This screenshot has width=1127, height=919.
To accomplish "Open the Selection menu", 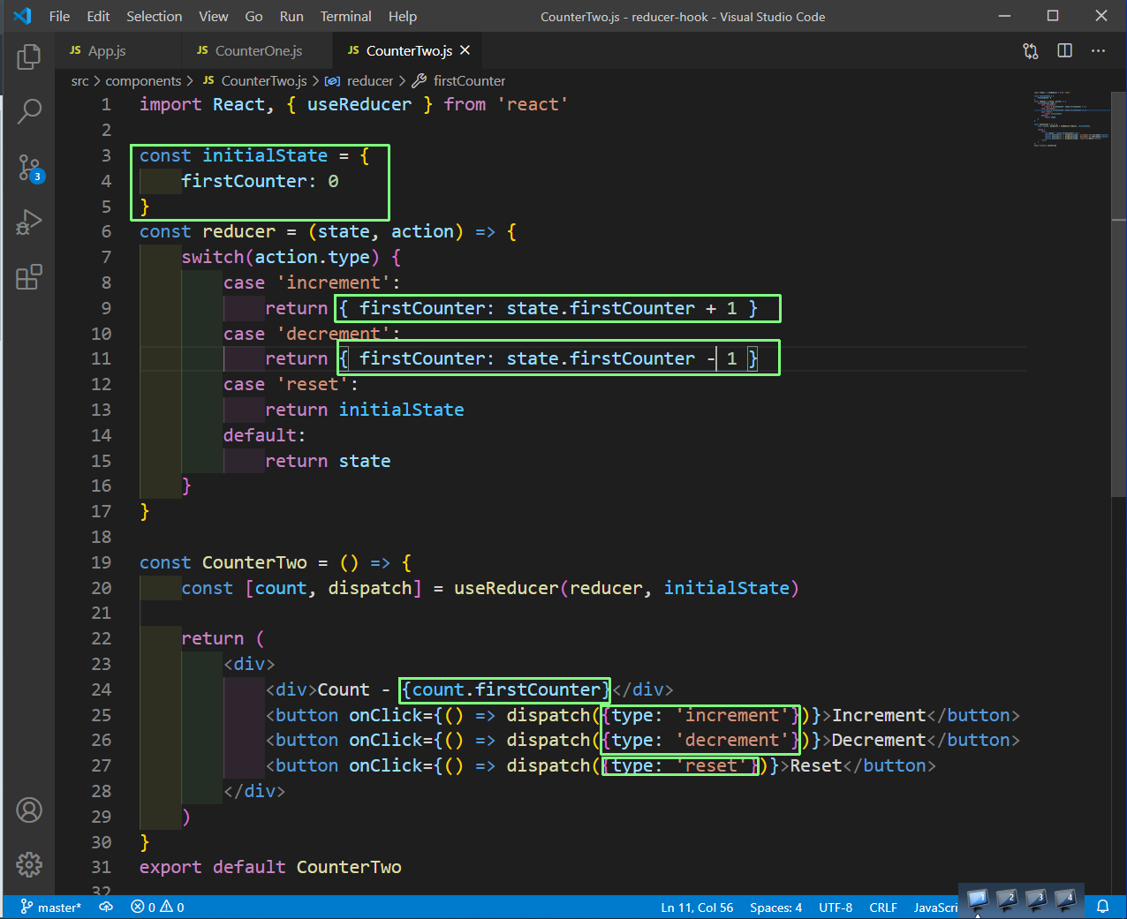I will [154, 16].
